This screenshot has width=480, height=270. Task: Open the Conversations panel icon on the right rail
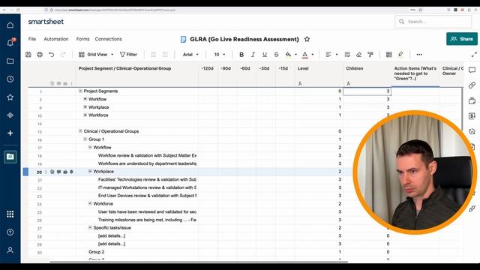(x=472, y=70)
